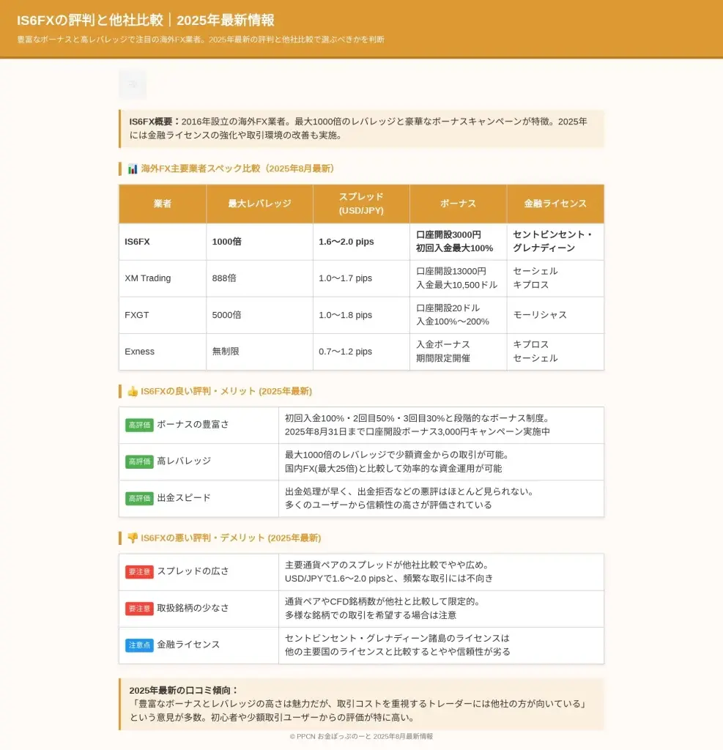Click the 高評価 badge next to 出金スピード

coord(139,498)
